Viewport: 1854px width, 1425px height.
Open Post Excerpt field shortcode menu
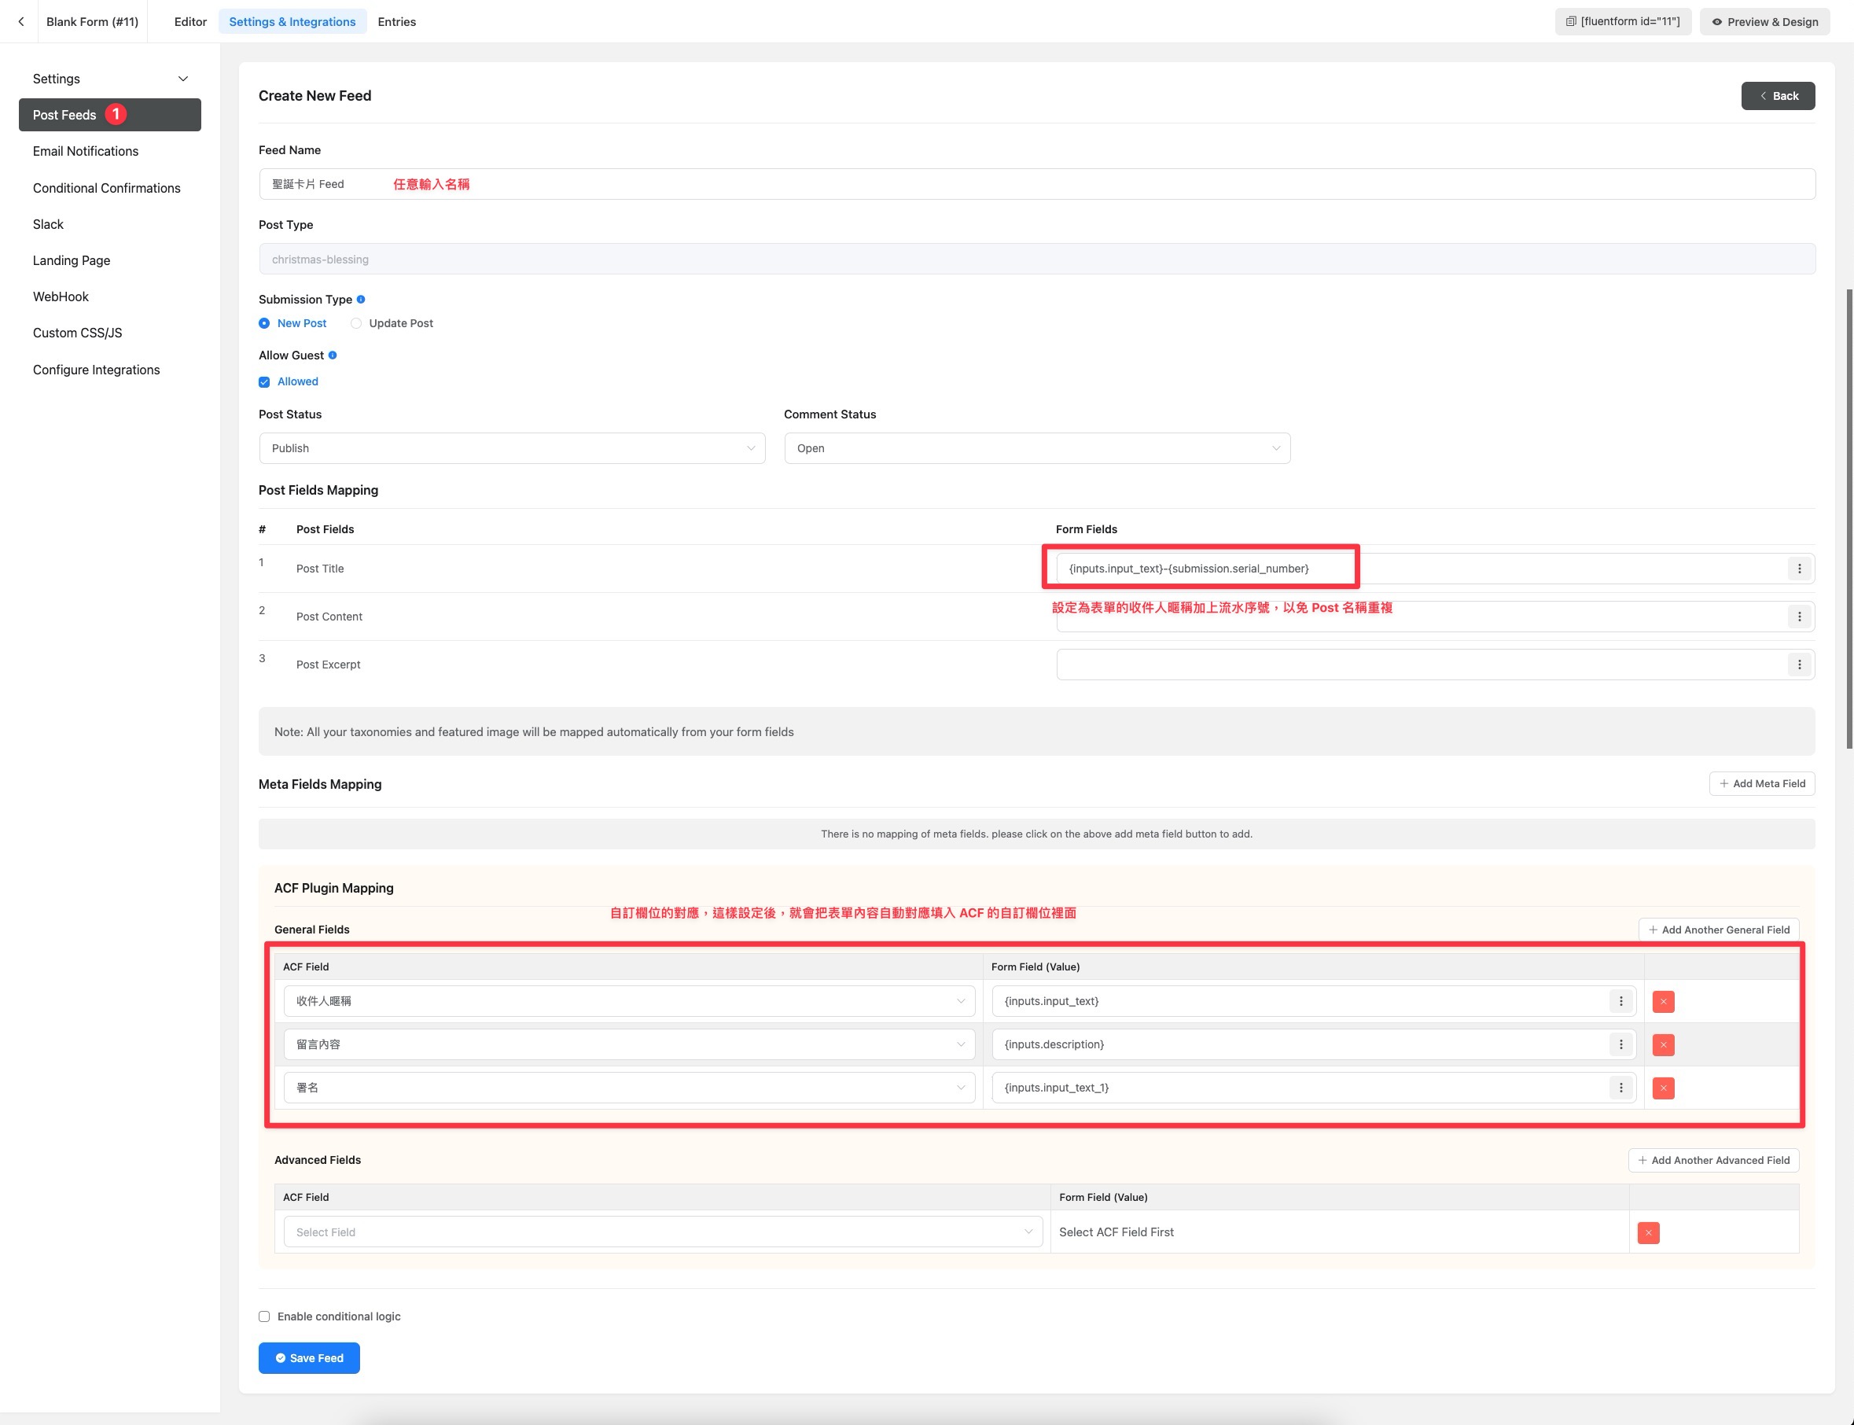tap(1799, 665)
